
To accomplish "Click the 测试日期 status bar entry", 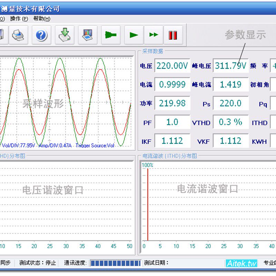I will [156, 263].
